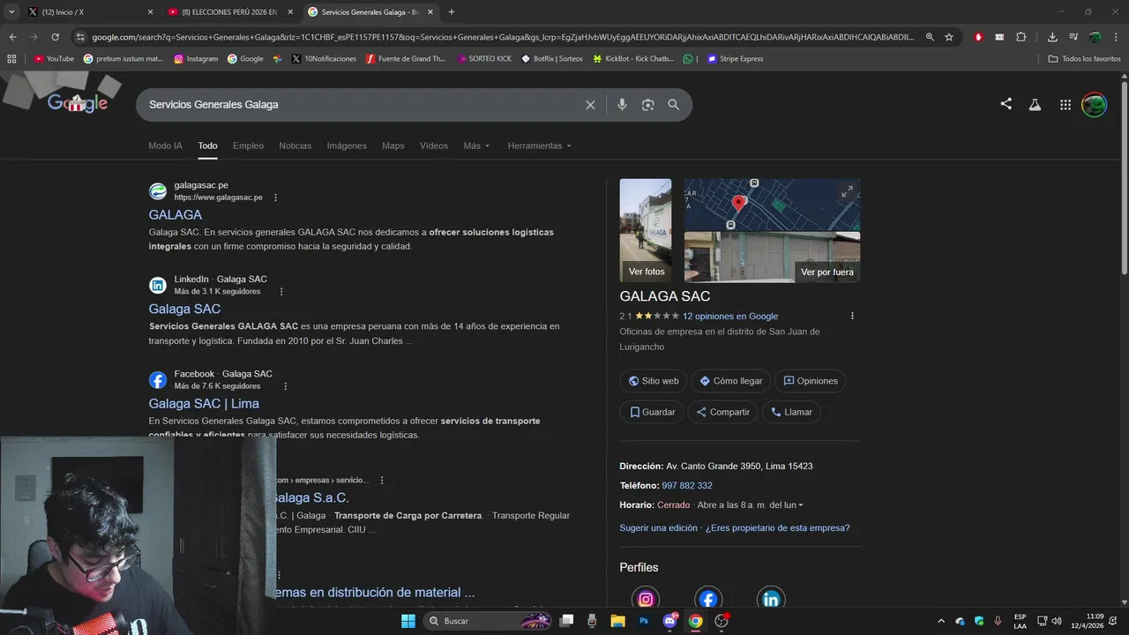
Task: Open File Explorer from taskbar
Action: click(617, 621)
